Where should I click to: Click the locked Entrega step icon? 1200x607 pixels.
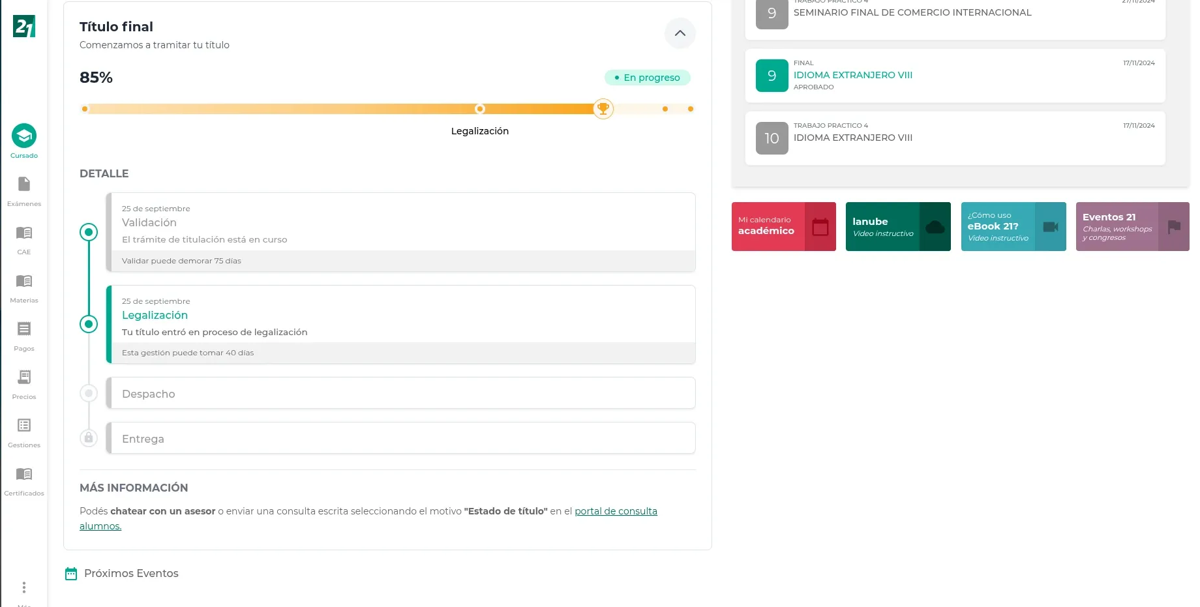[x=89, y=437]
